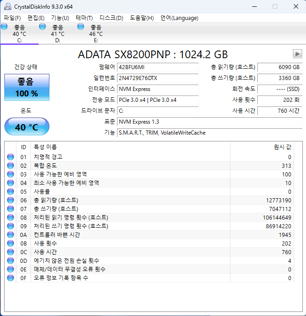Click raw value 106144649 in the table
This screenshot has width=306, height=316.
[277, 218]
